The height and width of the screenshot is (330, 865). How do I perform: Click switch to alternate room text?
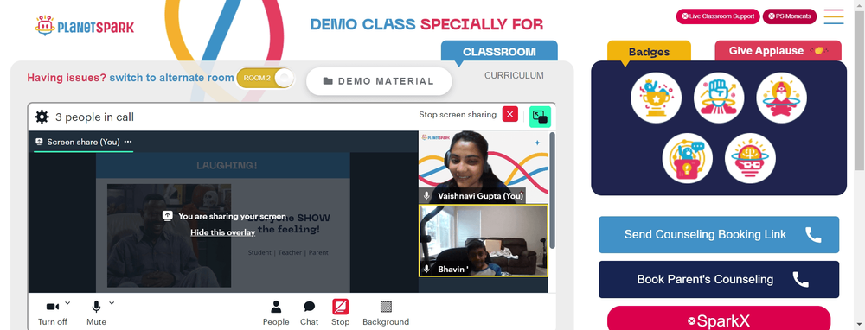(171, 78)
